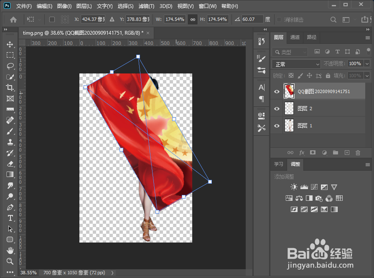Select the History Brush tool

pyautogui.click(x=10, y=153)
